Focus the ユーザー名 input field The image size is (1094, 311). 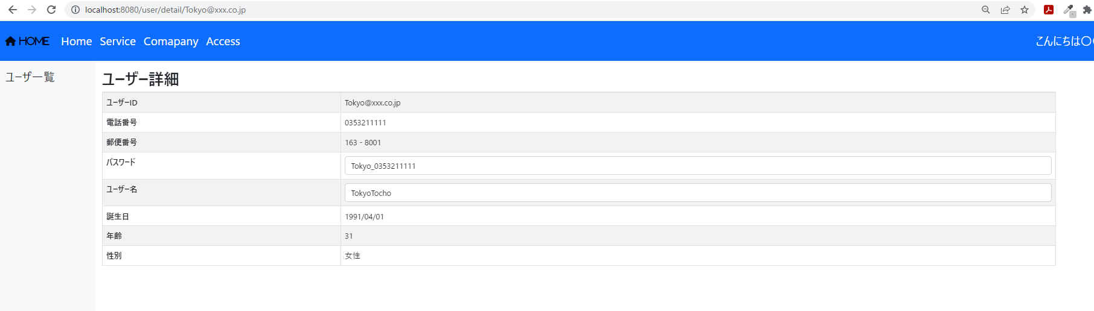698,193
